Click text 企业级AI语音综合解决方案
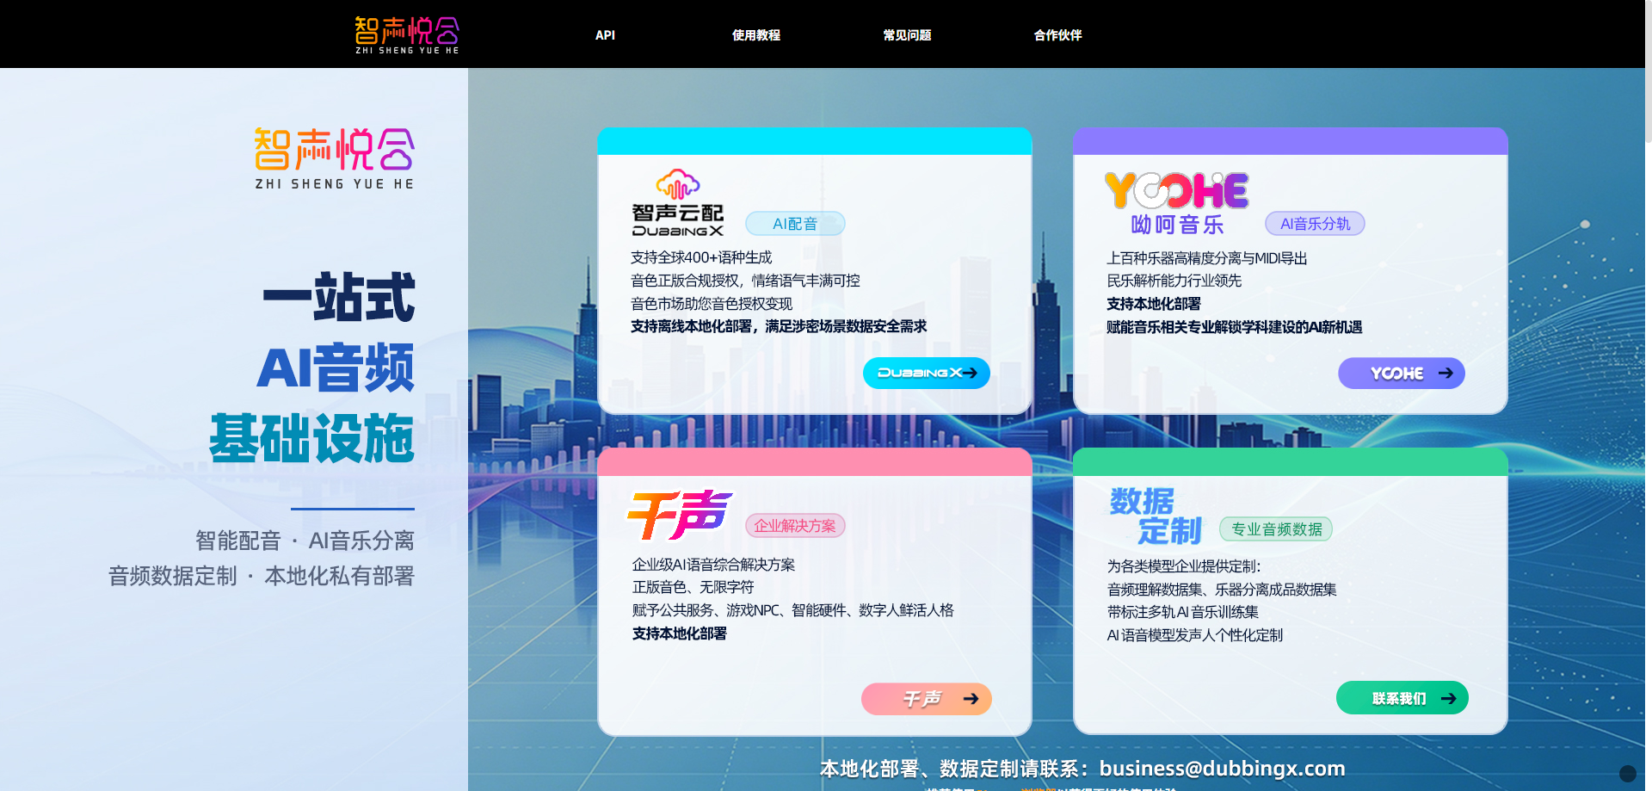Viewport: 1652px width, 791px height. (714, 565)
